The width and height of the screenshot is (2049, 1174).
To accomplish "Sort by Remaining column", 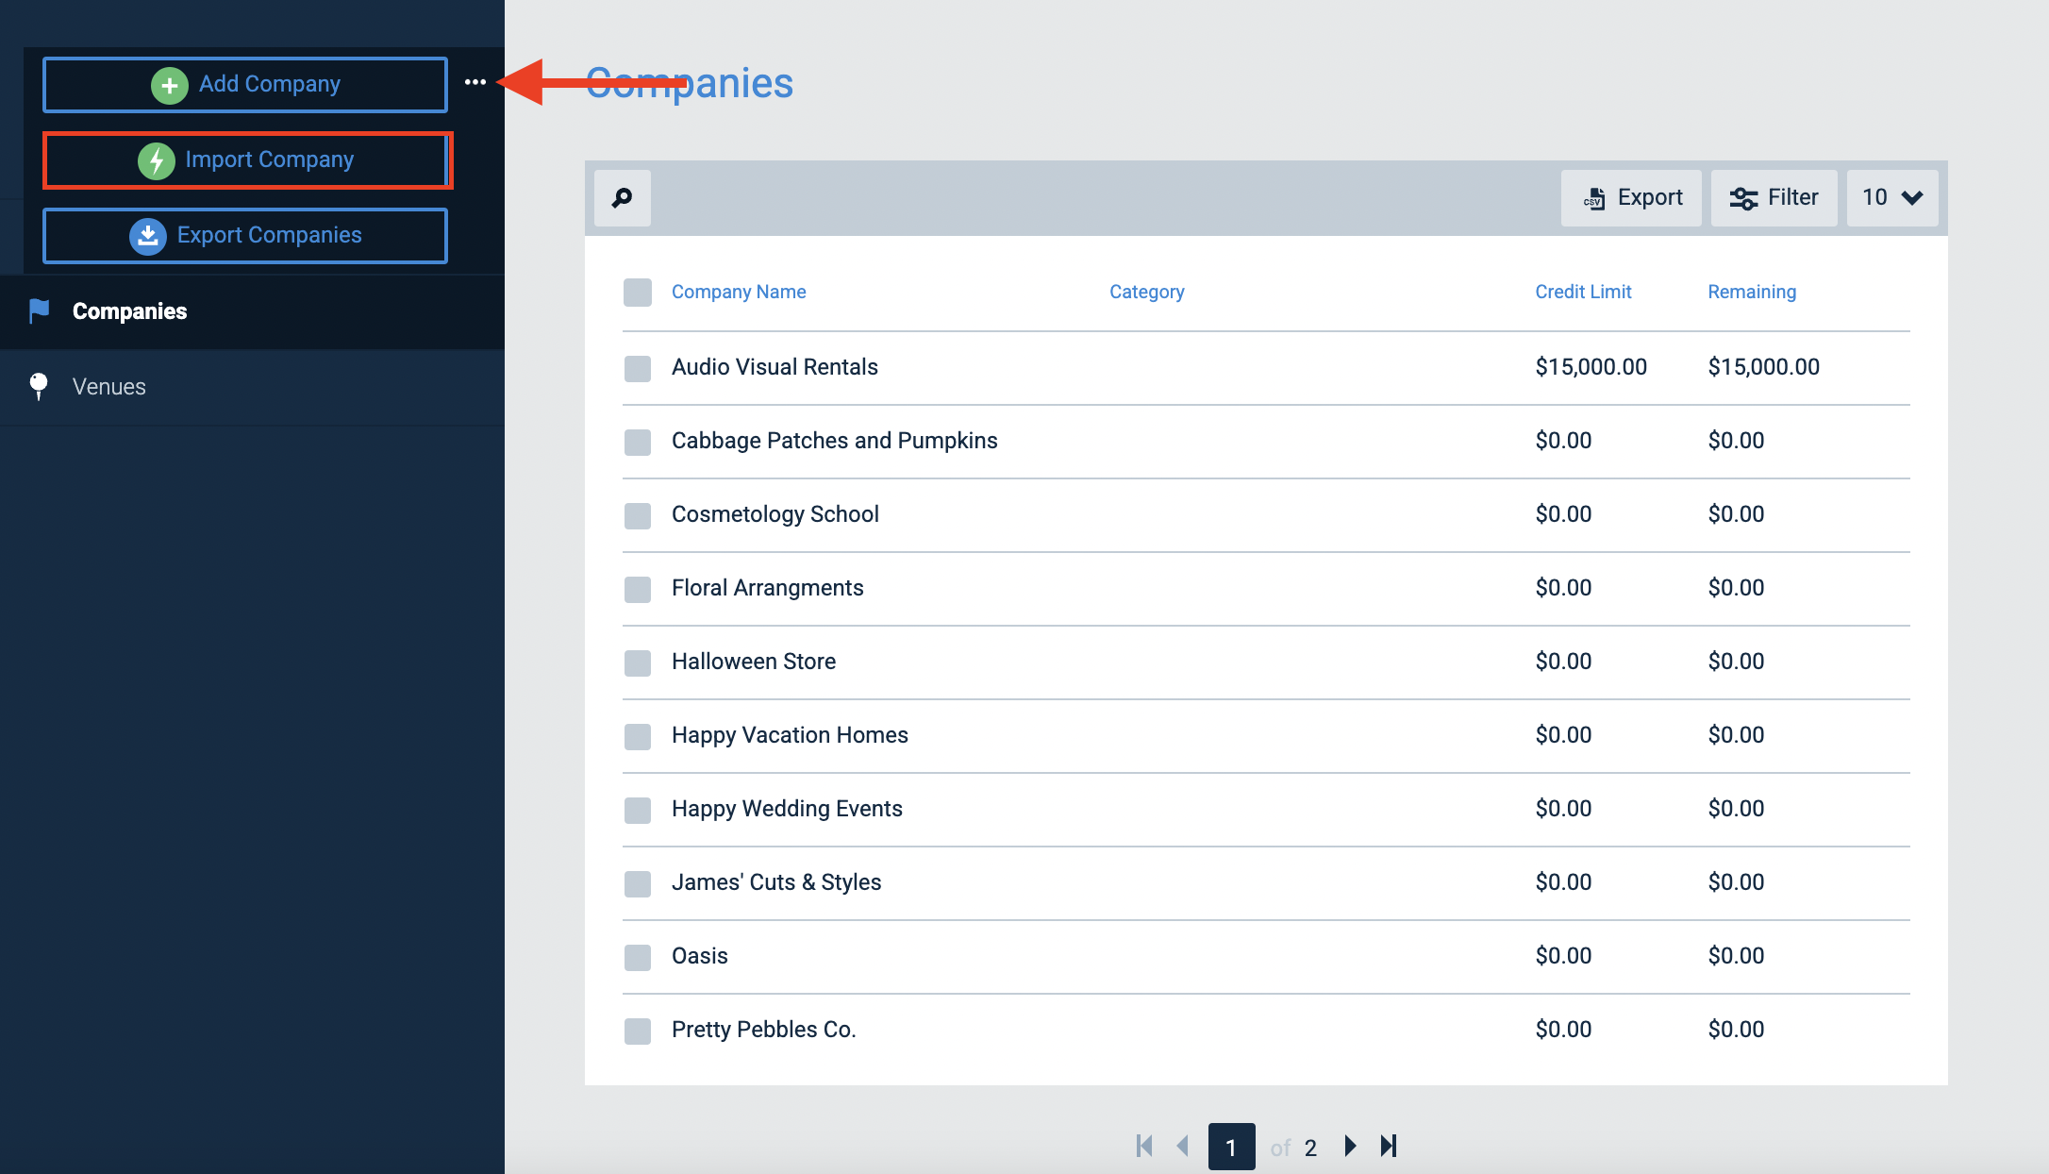I will point(1752,292).
